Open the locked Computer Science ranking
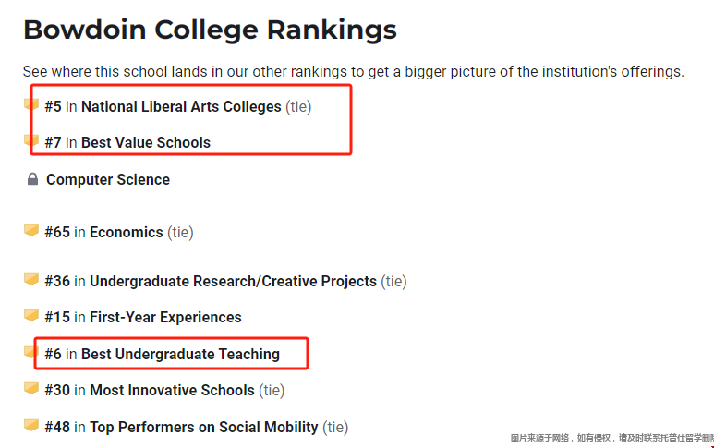Image resolution: width=714 pixels, height=448 pixels. tap(108, 179)
